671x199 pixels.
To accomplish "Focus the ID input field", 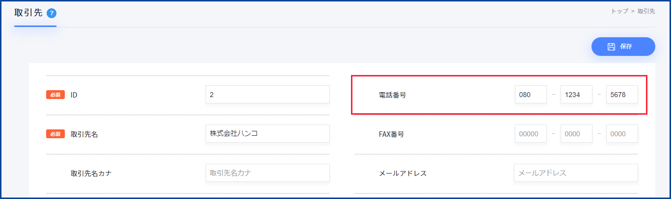I will click(268, 95).
